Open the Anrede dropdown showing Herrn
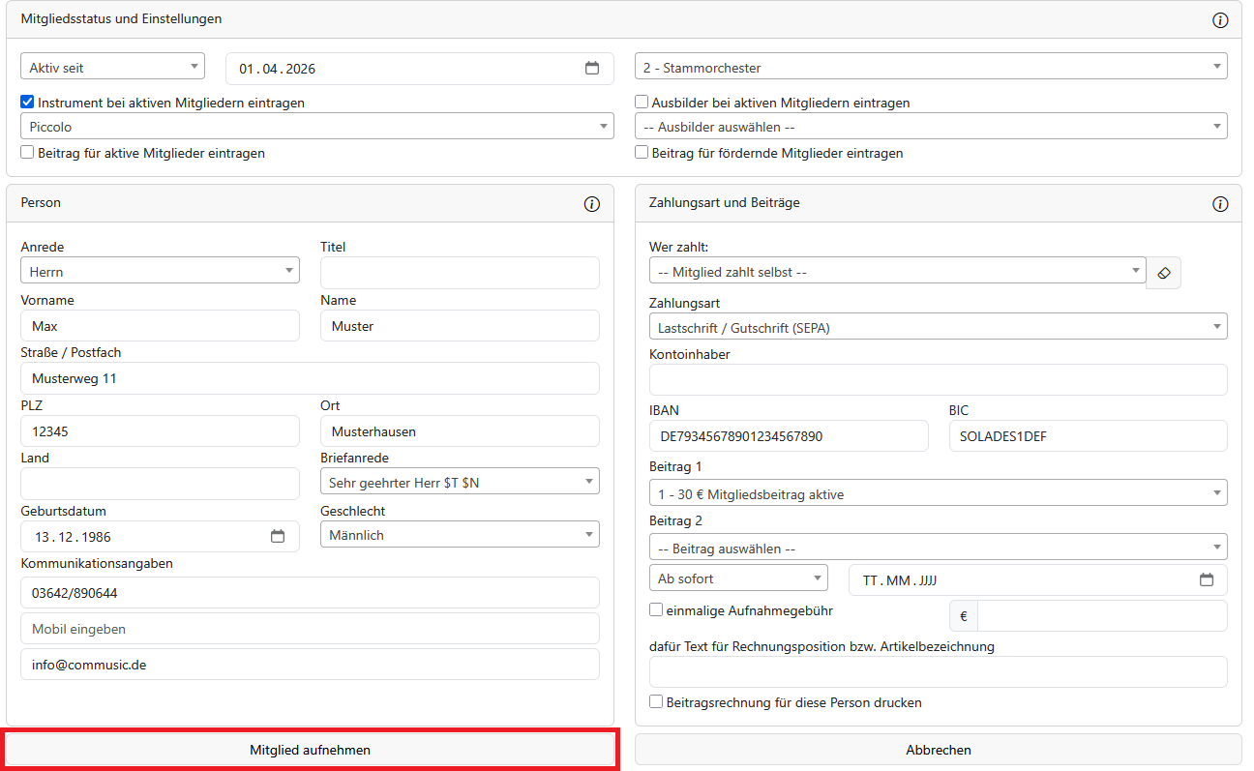This screenshot has height=771, width=1254. pyautogui.click(x=160, y=272)
